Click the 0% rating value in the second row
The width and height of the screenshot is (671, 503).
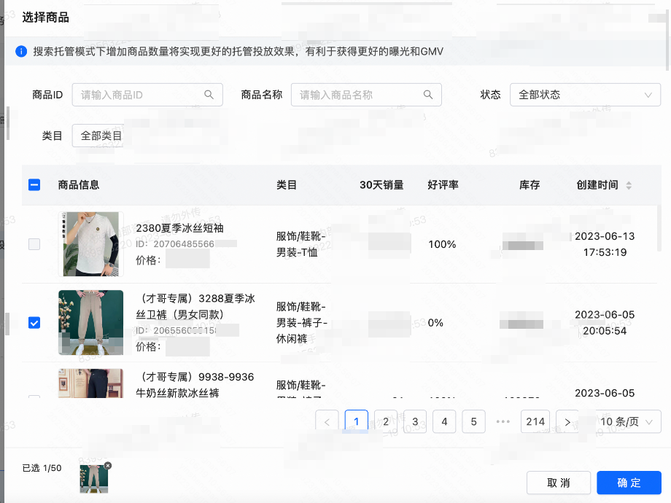(435, 322)
